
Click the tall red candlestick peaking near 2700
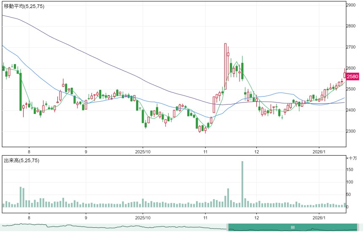pos(225,66)
